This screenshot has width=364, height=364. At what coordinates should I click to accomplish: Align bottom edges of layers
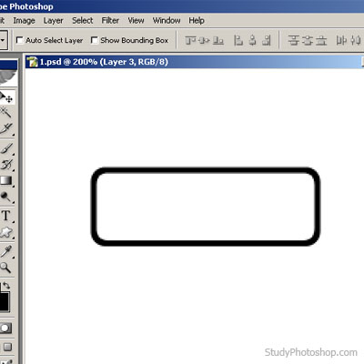click(x=218, y=40)
